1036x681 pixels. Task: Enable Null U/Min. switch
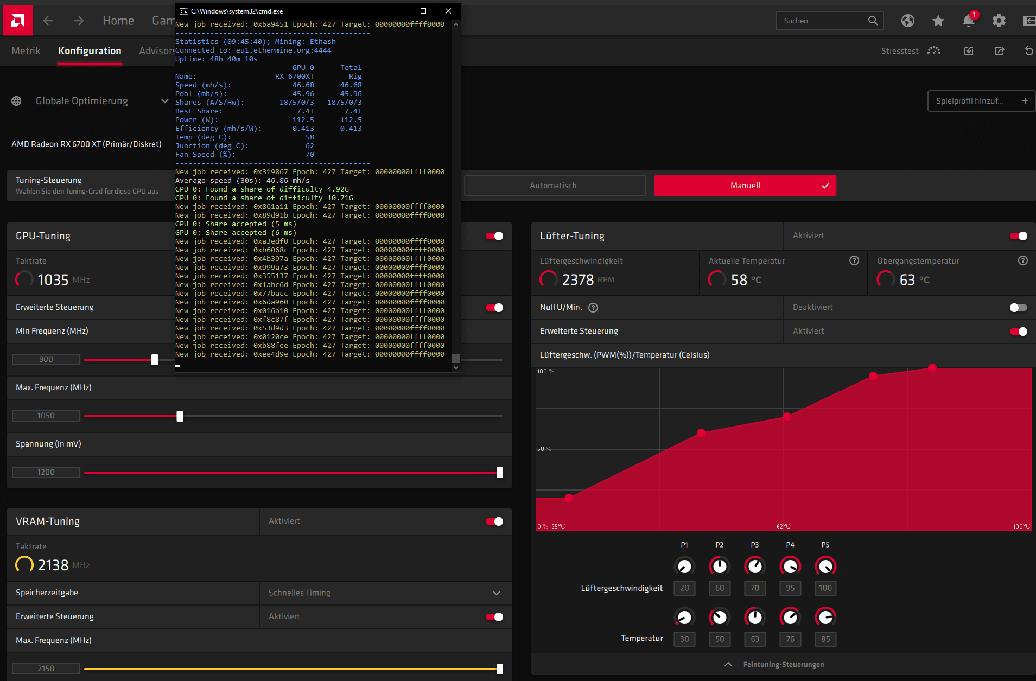coord(1019,308)
